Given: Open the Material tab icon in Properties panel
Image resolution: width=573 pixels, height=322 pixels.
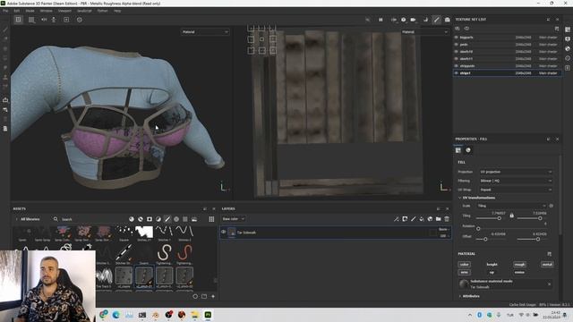Looking at the screenshot, I should click(x=468, y=150).
